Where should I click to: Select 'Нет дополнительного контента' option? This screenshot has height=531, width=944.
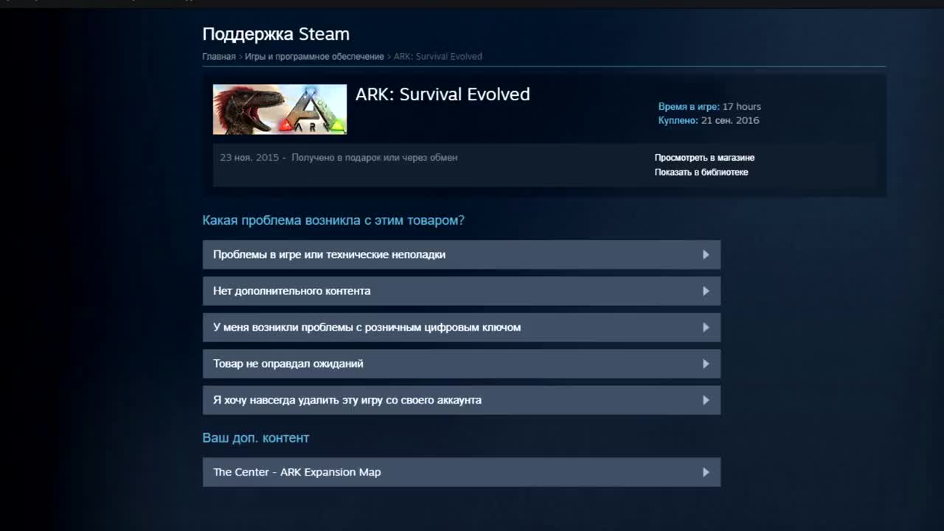click(462, 291)
